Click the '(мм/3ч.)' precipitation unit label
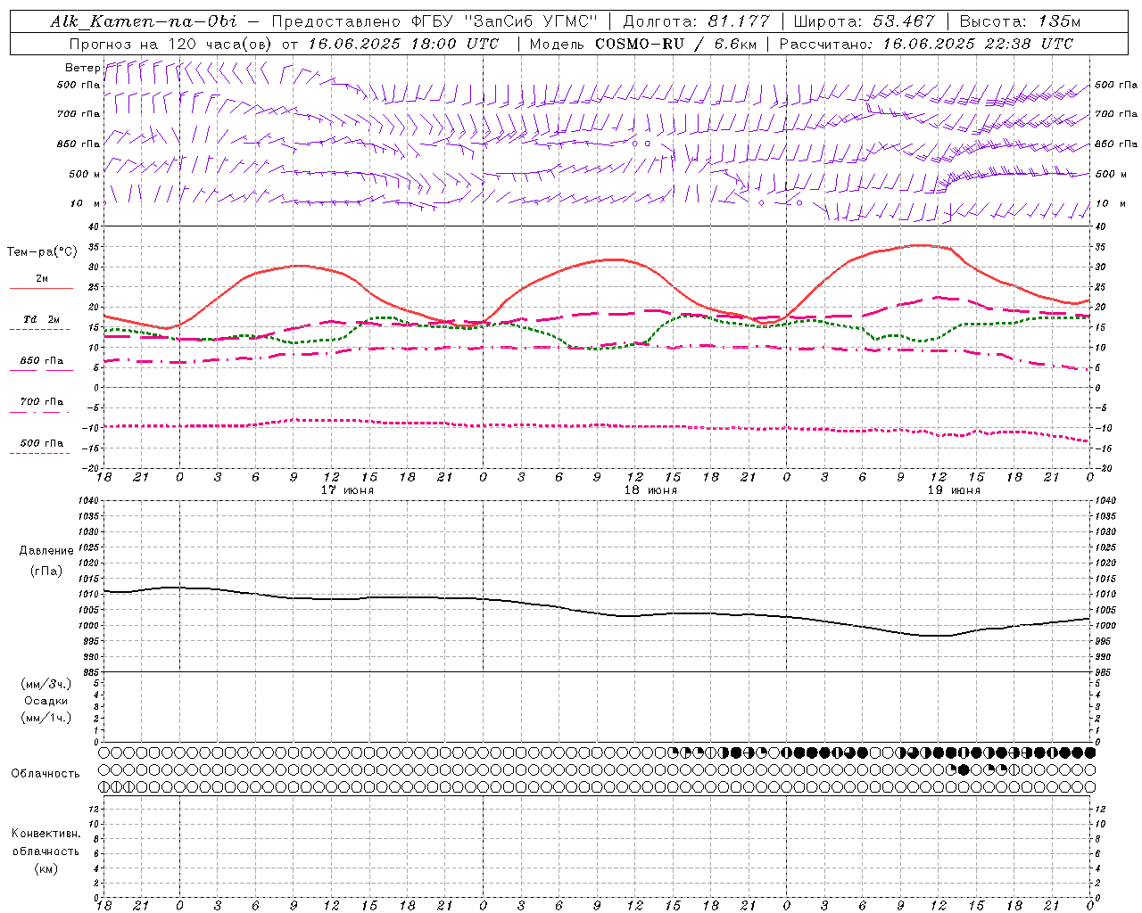1142x913 pixels. 46,684
